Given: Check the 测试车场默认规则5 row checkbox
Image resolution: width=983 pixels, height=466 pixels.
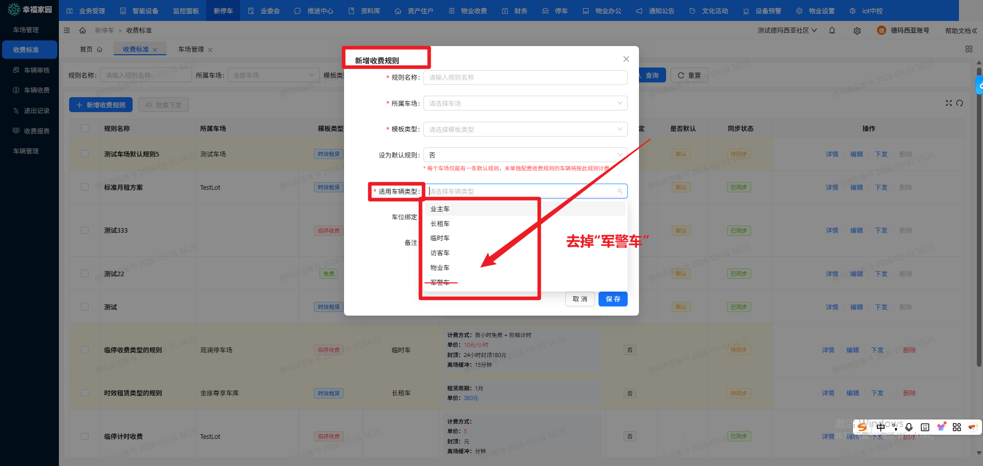Looking at the screenshot, I should pos(85,154).
